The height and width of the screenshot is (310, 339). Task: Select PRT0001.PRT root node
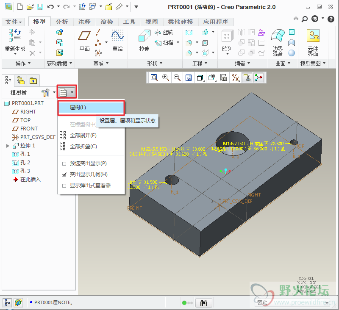click(24, 103)
